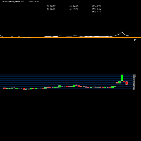Click the 'SSOFTWARE' ticker symbol
Image resolution: width=141 pixels, height=141 pixels.
[34, 2]
